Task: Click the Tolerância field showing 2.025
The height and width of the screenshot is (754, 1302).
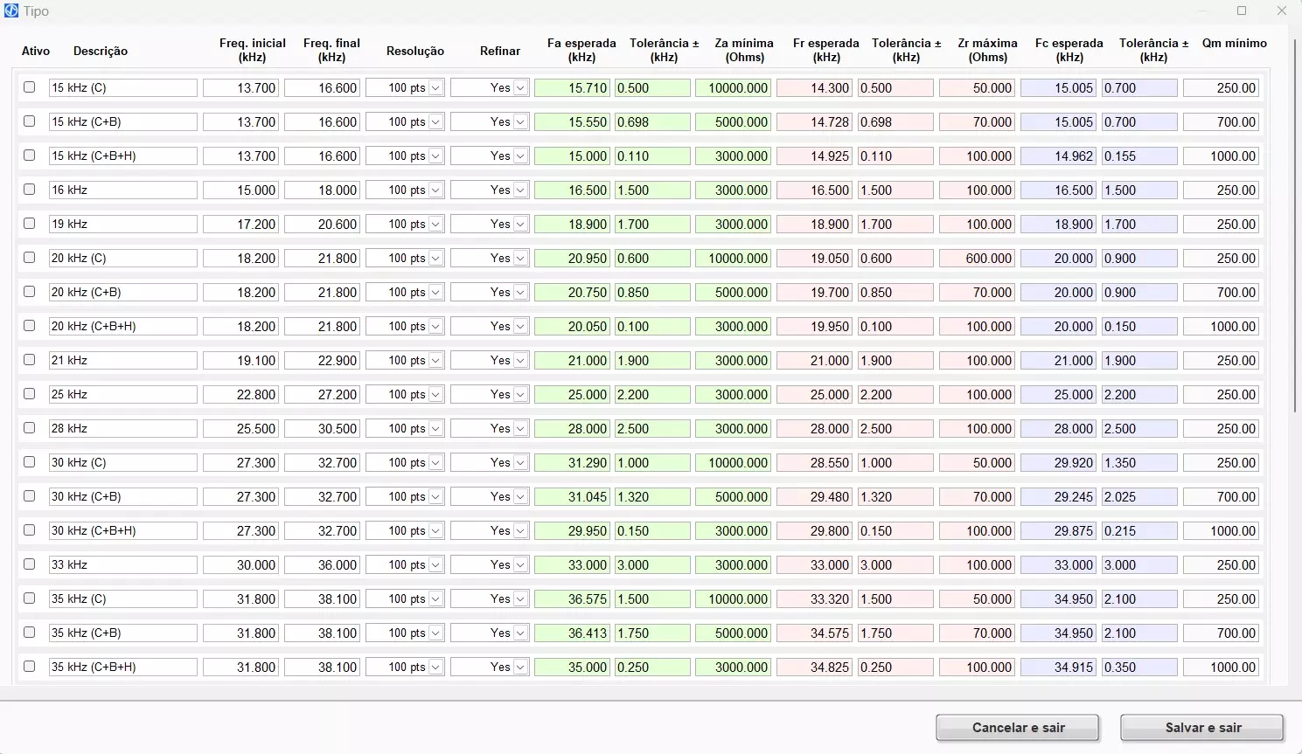Action: coord(1138,497)
